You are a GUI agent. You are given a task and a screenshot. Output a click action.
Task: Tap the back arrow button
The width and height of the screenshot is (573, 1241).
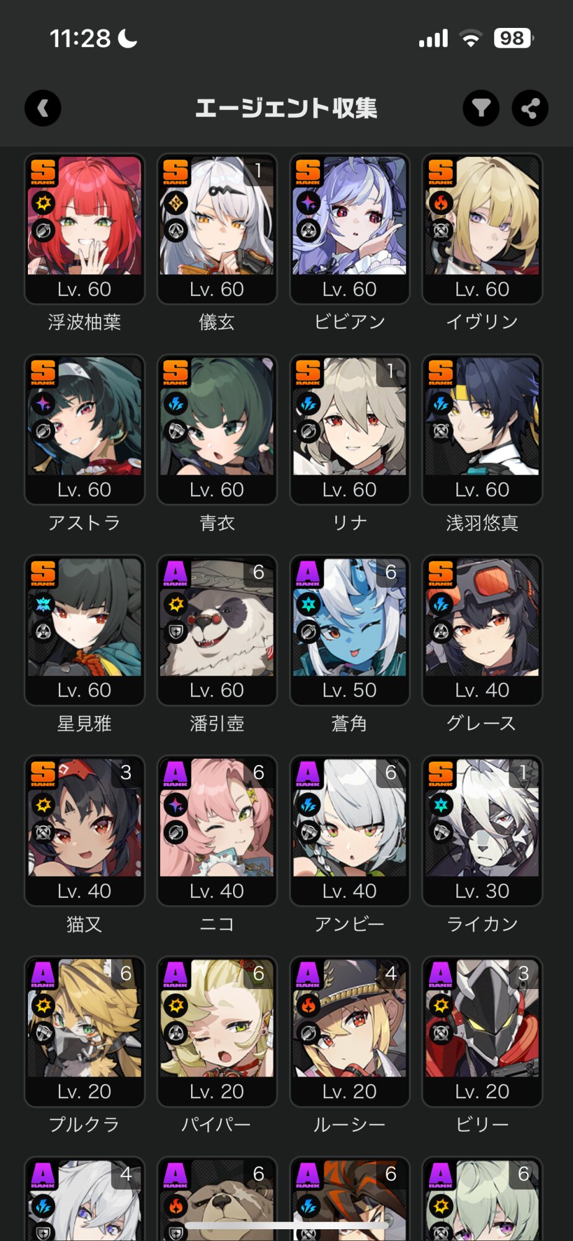coord(43,109)
